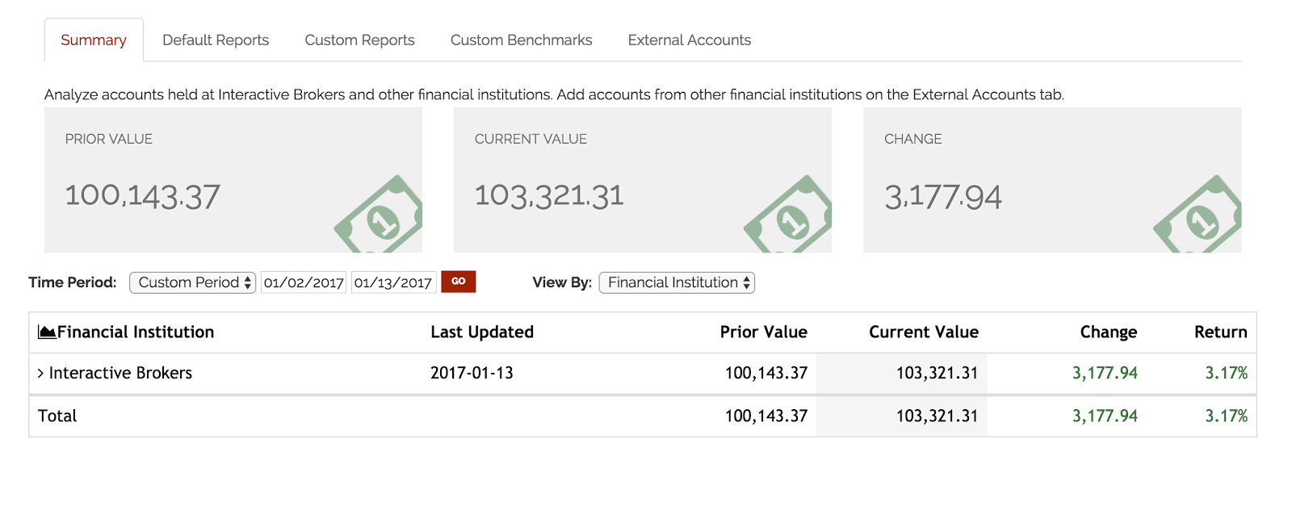Switch to the Summary tab

click(94, 40)
